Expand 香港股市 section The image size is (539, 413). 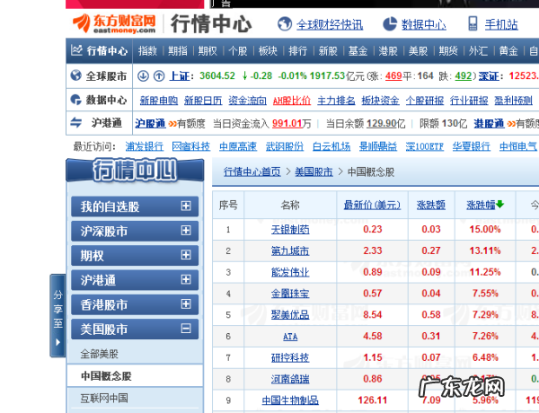coord(186,304)
